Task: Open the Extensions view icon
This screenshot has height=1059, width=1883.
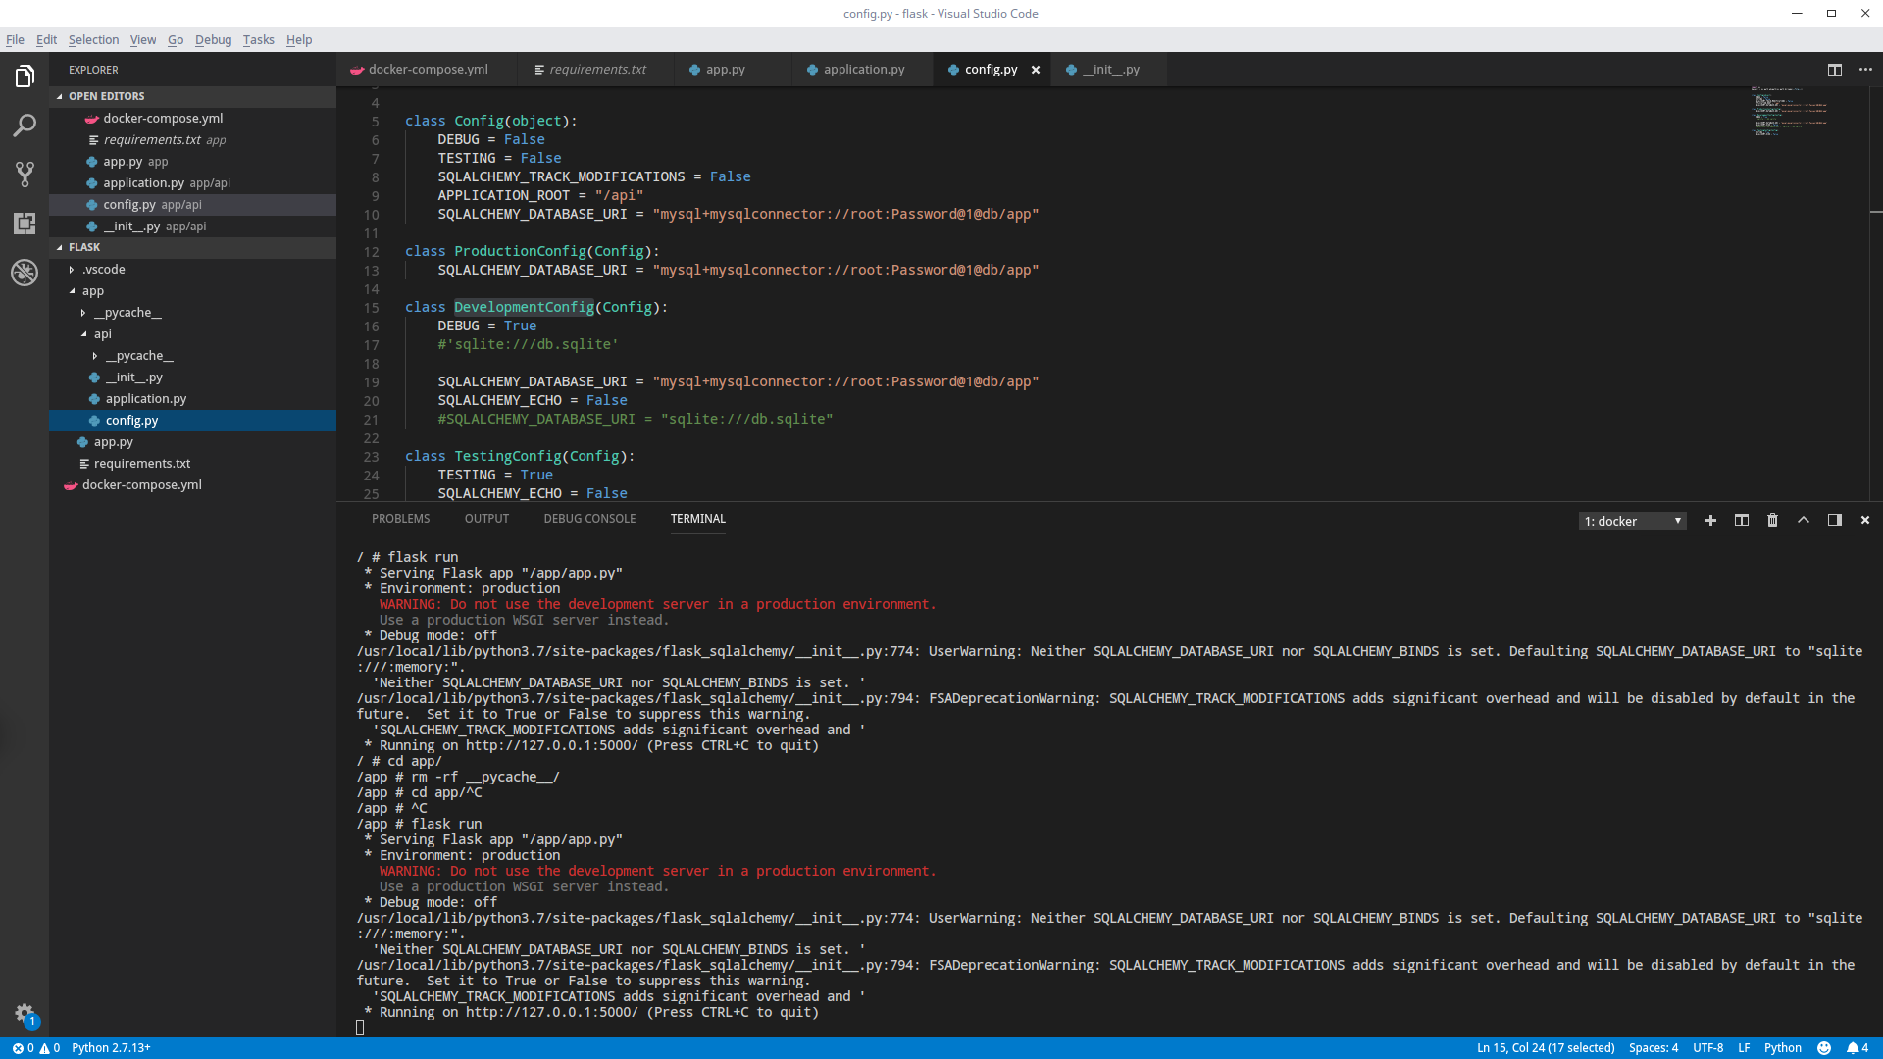Action: [x=25, y=224]
